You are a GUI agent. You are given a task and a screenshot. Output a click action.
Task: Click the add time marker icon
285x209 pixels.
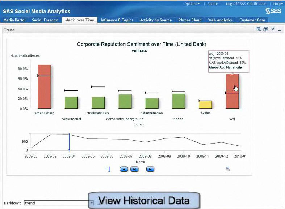108,169
